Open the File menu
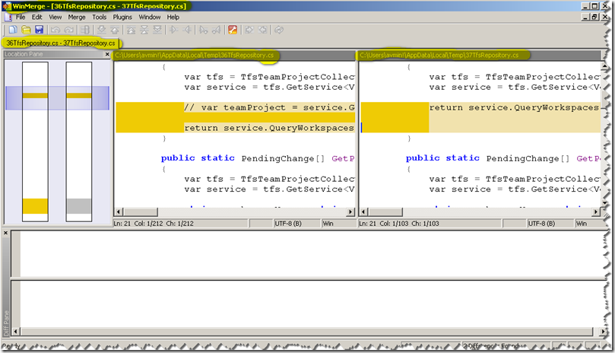Image resolution: width=615 pixels, height=353 pixels. [x=21, y=17]
